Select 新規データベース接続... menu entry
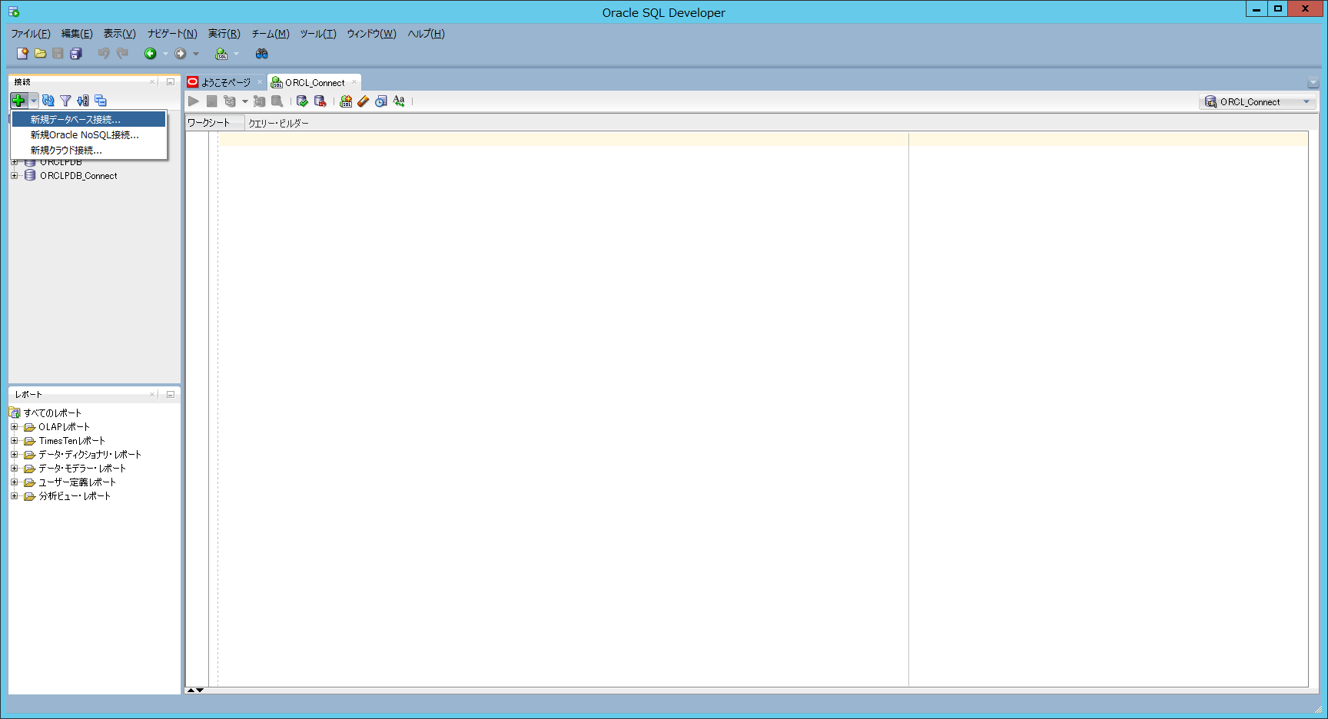1328x719 pixels. click(88, 119)
